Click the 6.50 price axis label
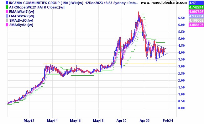 pos(181,18)
